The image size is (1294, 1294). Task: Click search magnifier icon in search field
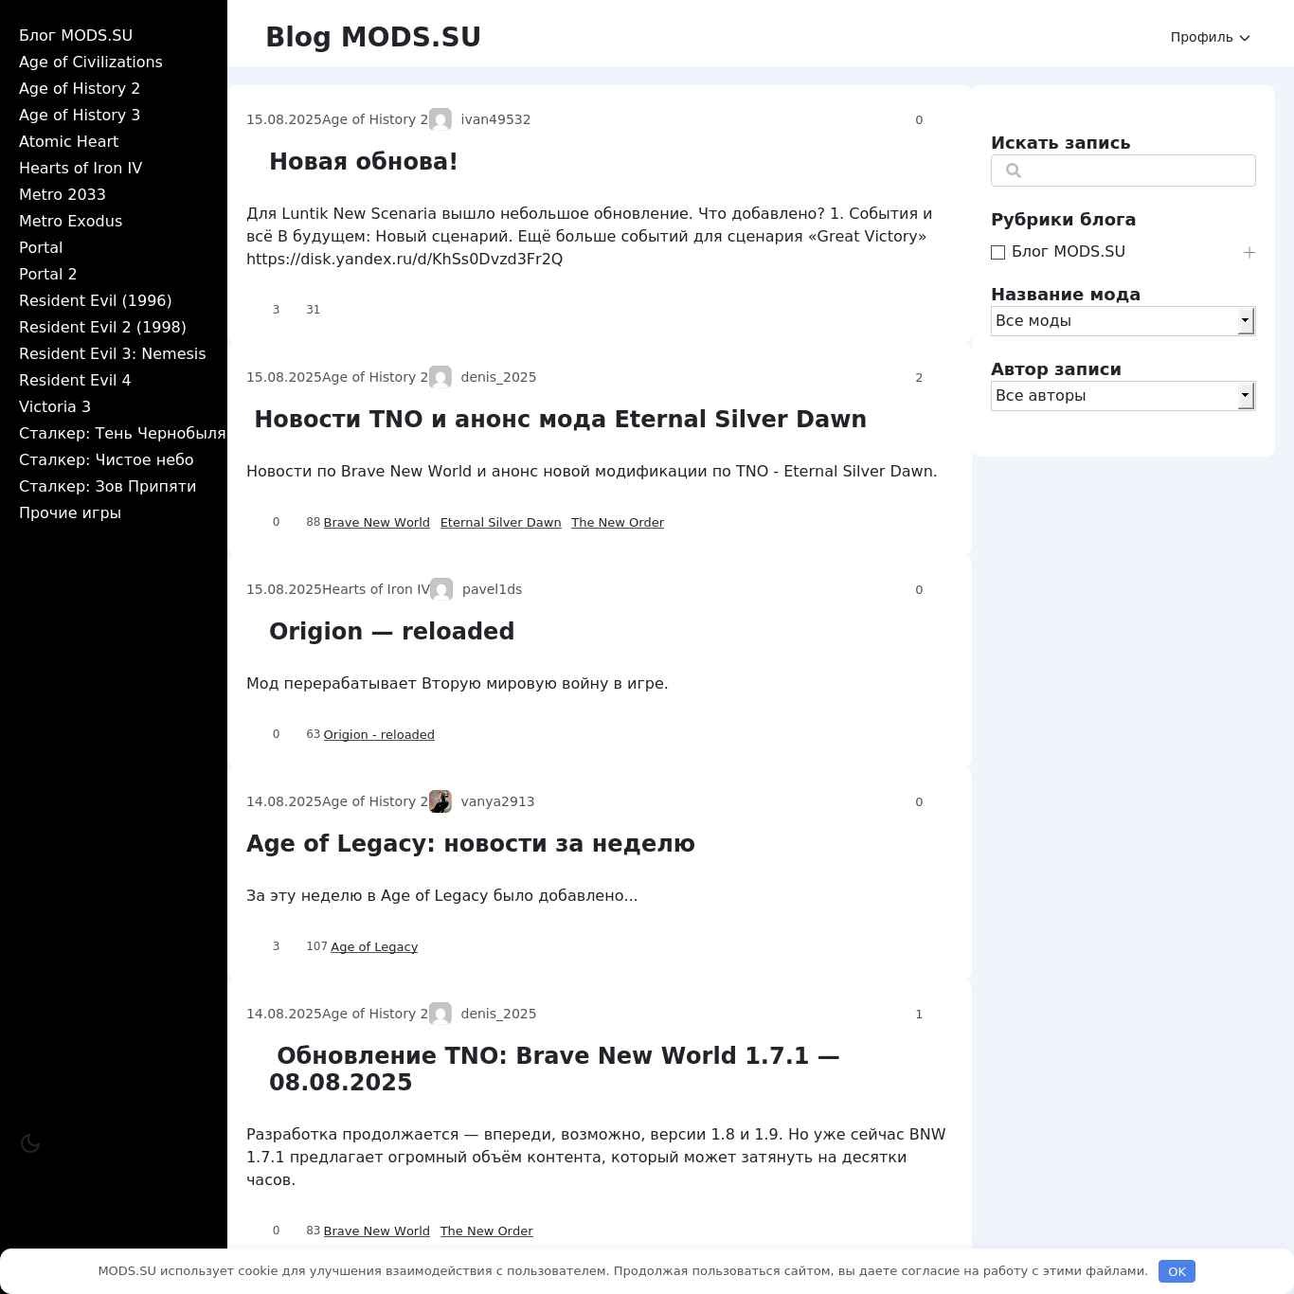click(x=1014, y=171)
